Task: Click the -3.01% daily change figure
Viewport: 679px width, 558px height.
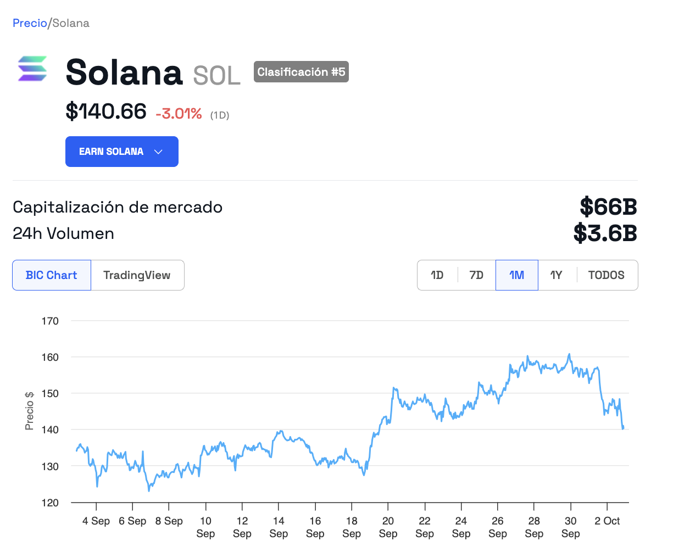Action: pyautogui.click(x=179, y=114)
